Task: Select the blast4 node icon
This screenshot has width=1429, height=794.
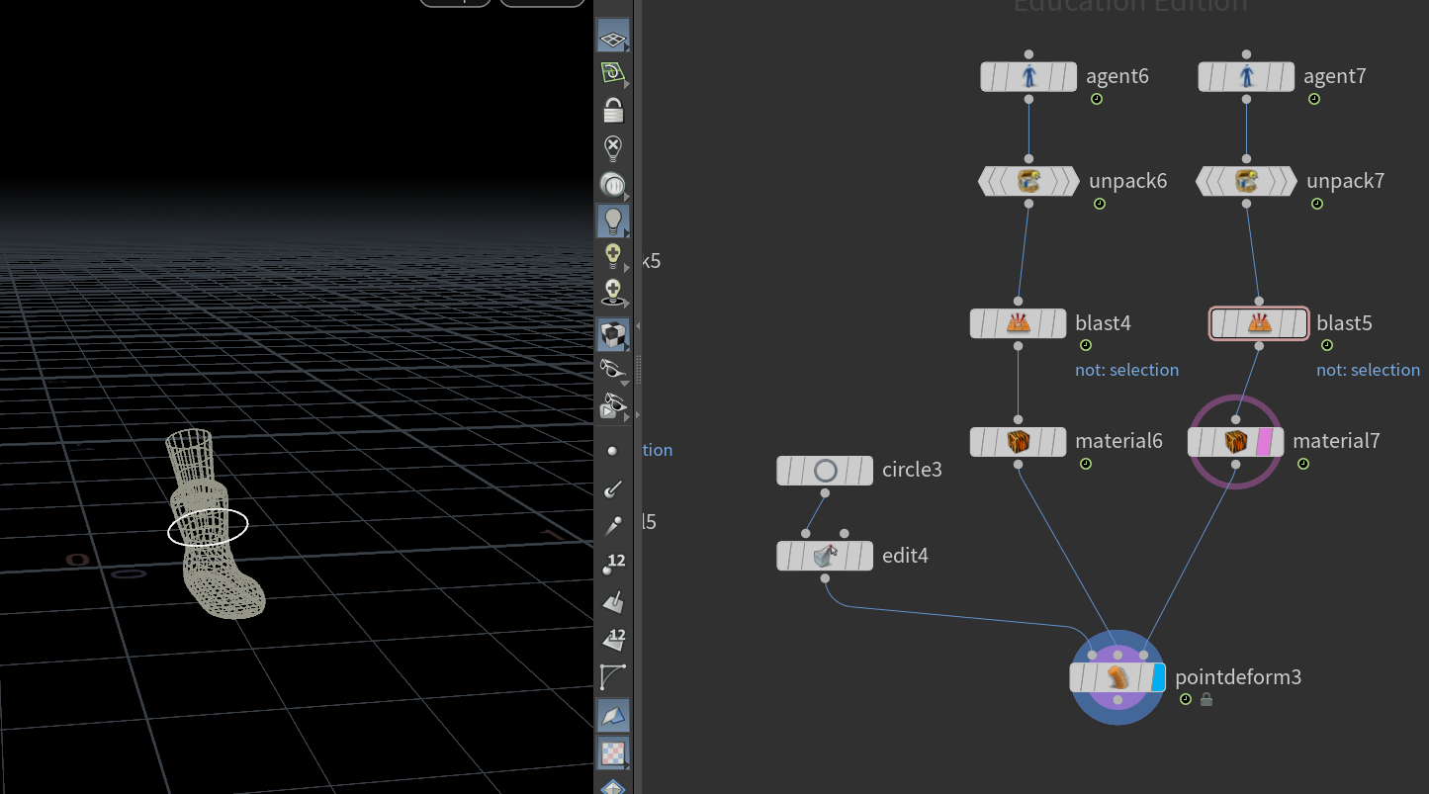Action: click(1018, 323)
